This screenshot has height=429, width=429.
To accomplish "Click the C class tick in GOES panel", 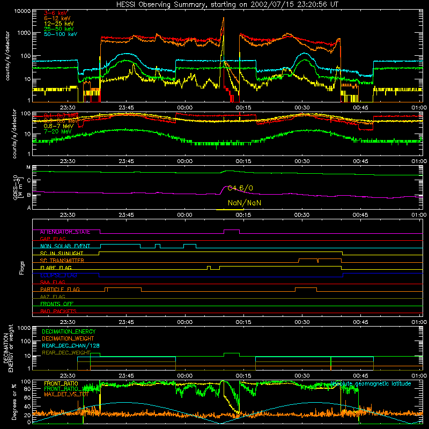I will (x=29, y=181).
